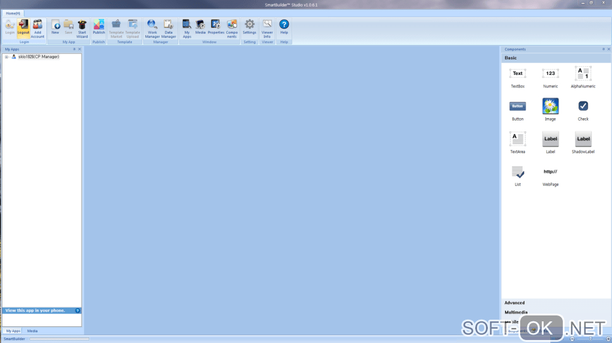Open Settings from the ribbon
The height and width of the screenshot is (343, 612).
250,28
